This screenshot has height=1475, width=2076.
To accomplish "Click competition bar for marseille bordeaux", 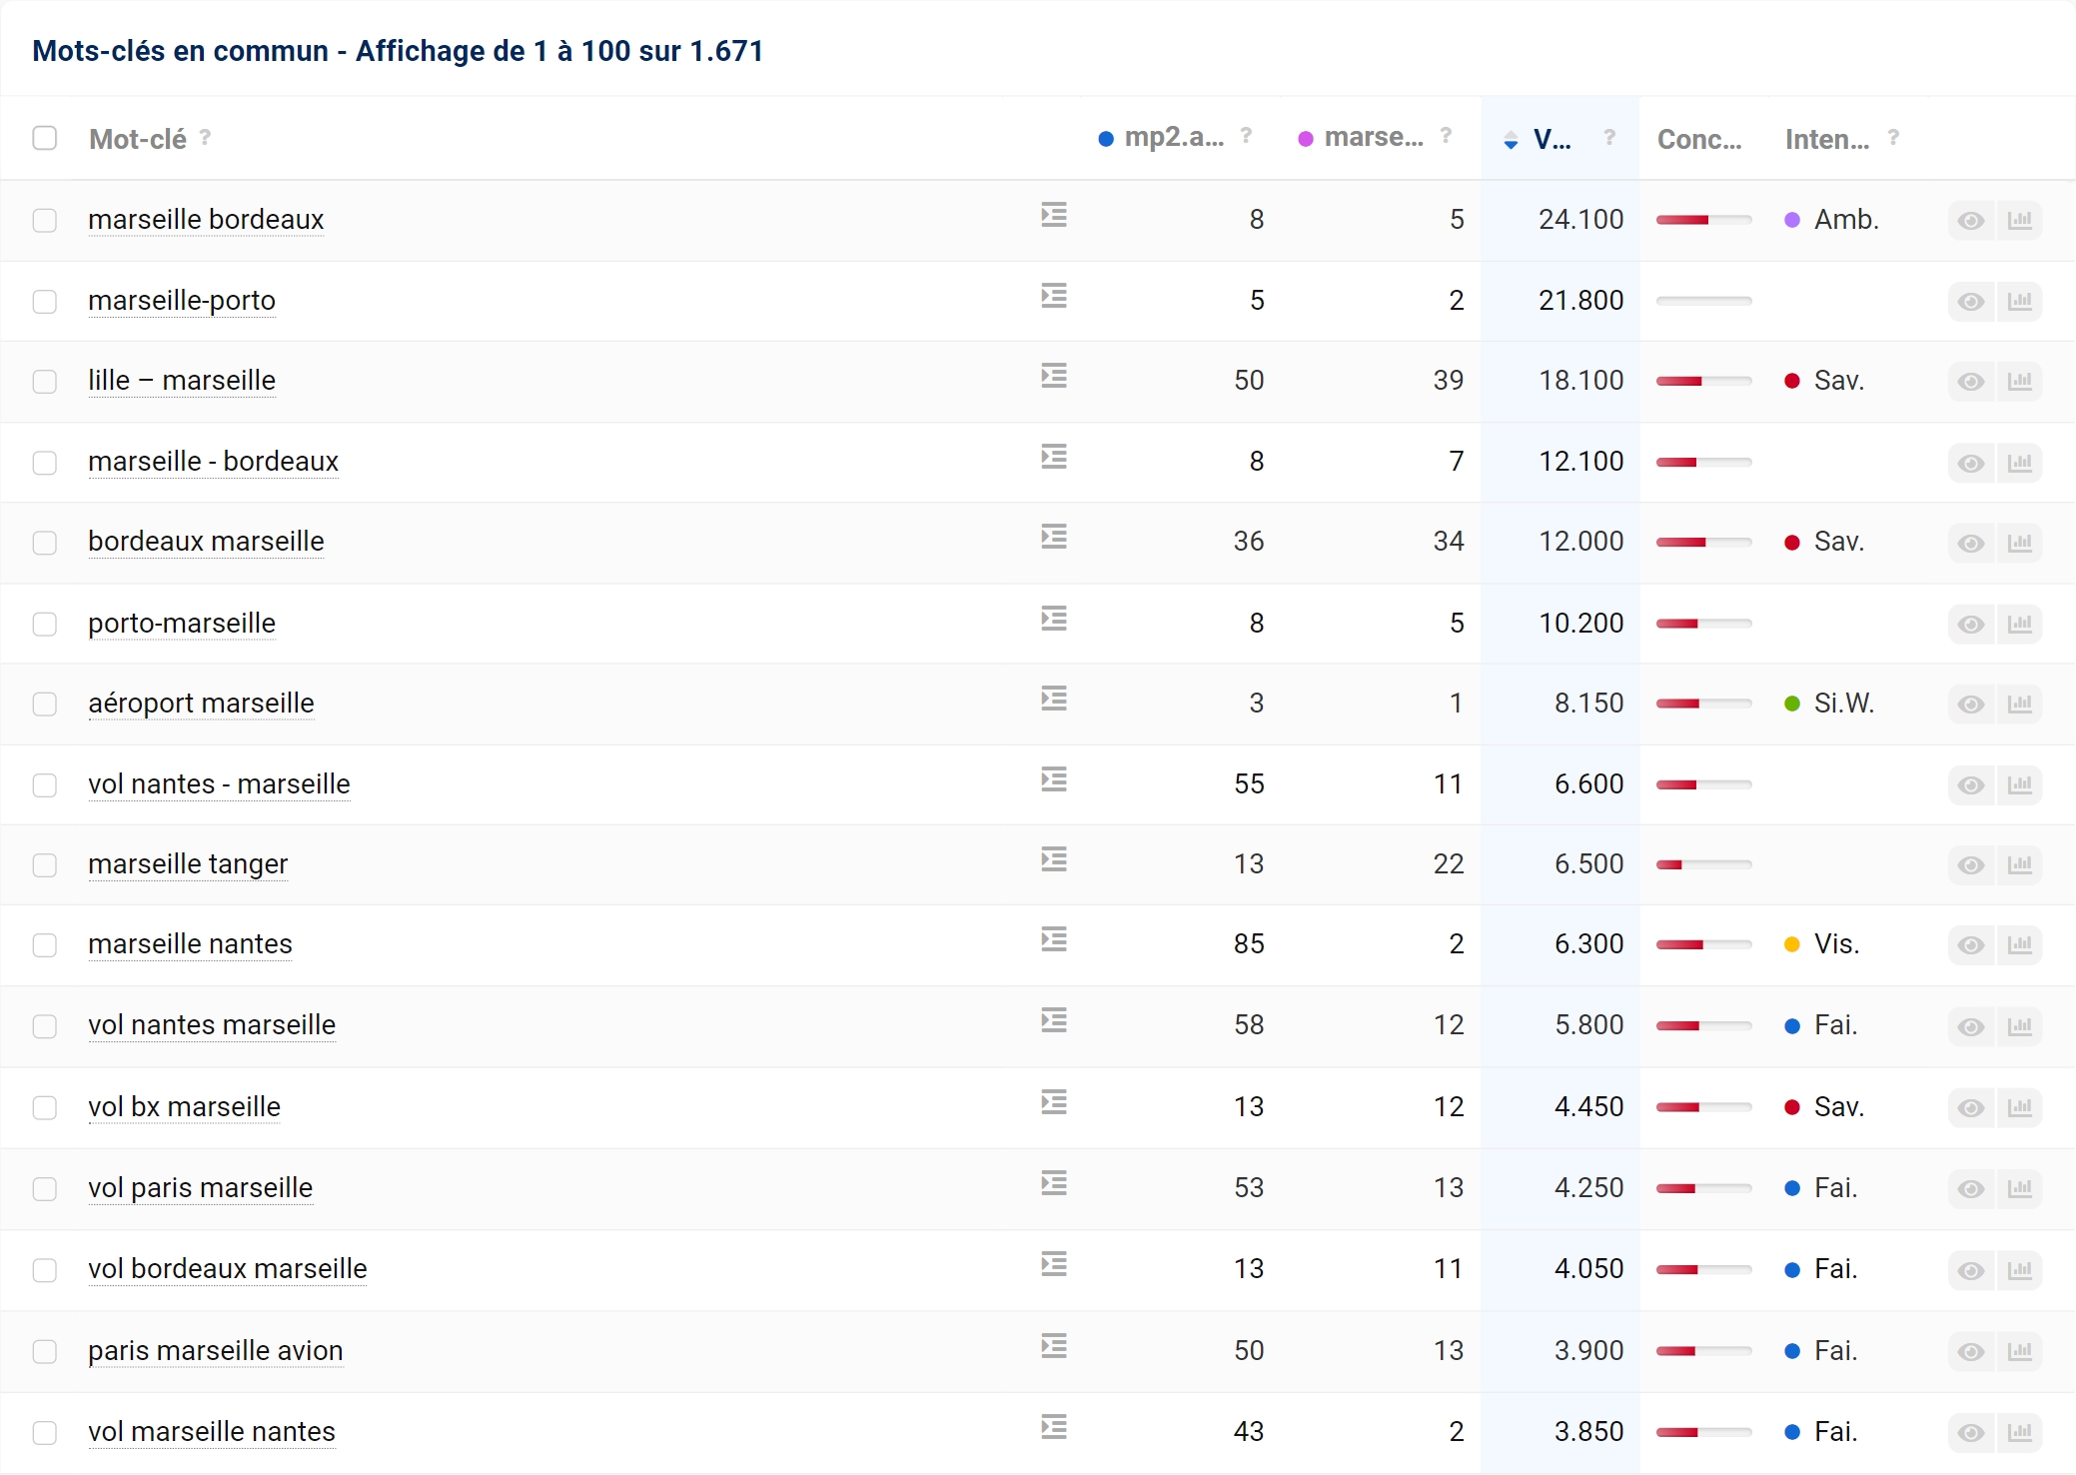I will (x=1703, y=220).
